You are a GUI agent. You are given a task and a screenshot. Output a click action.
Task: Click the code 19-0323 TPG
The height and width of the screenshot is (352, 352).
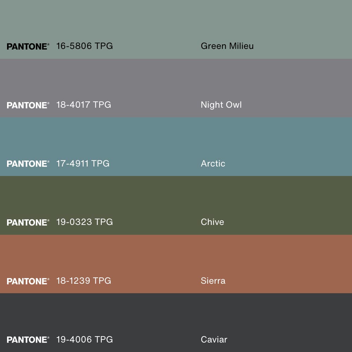(x=84, y=222)
